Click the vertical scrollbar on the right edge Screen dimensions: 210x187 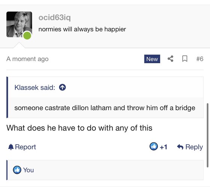click(207, 135)
